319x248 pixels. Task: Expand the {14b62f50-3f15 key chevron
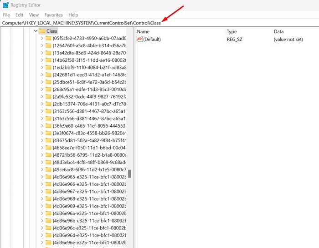[x=42, y=60]
